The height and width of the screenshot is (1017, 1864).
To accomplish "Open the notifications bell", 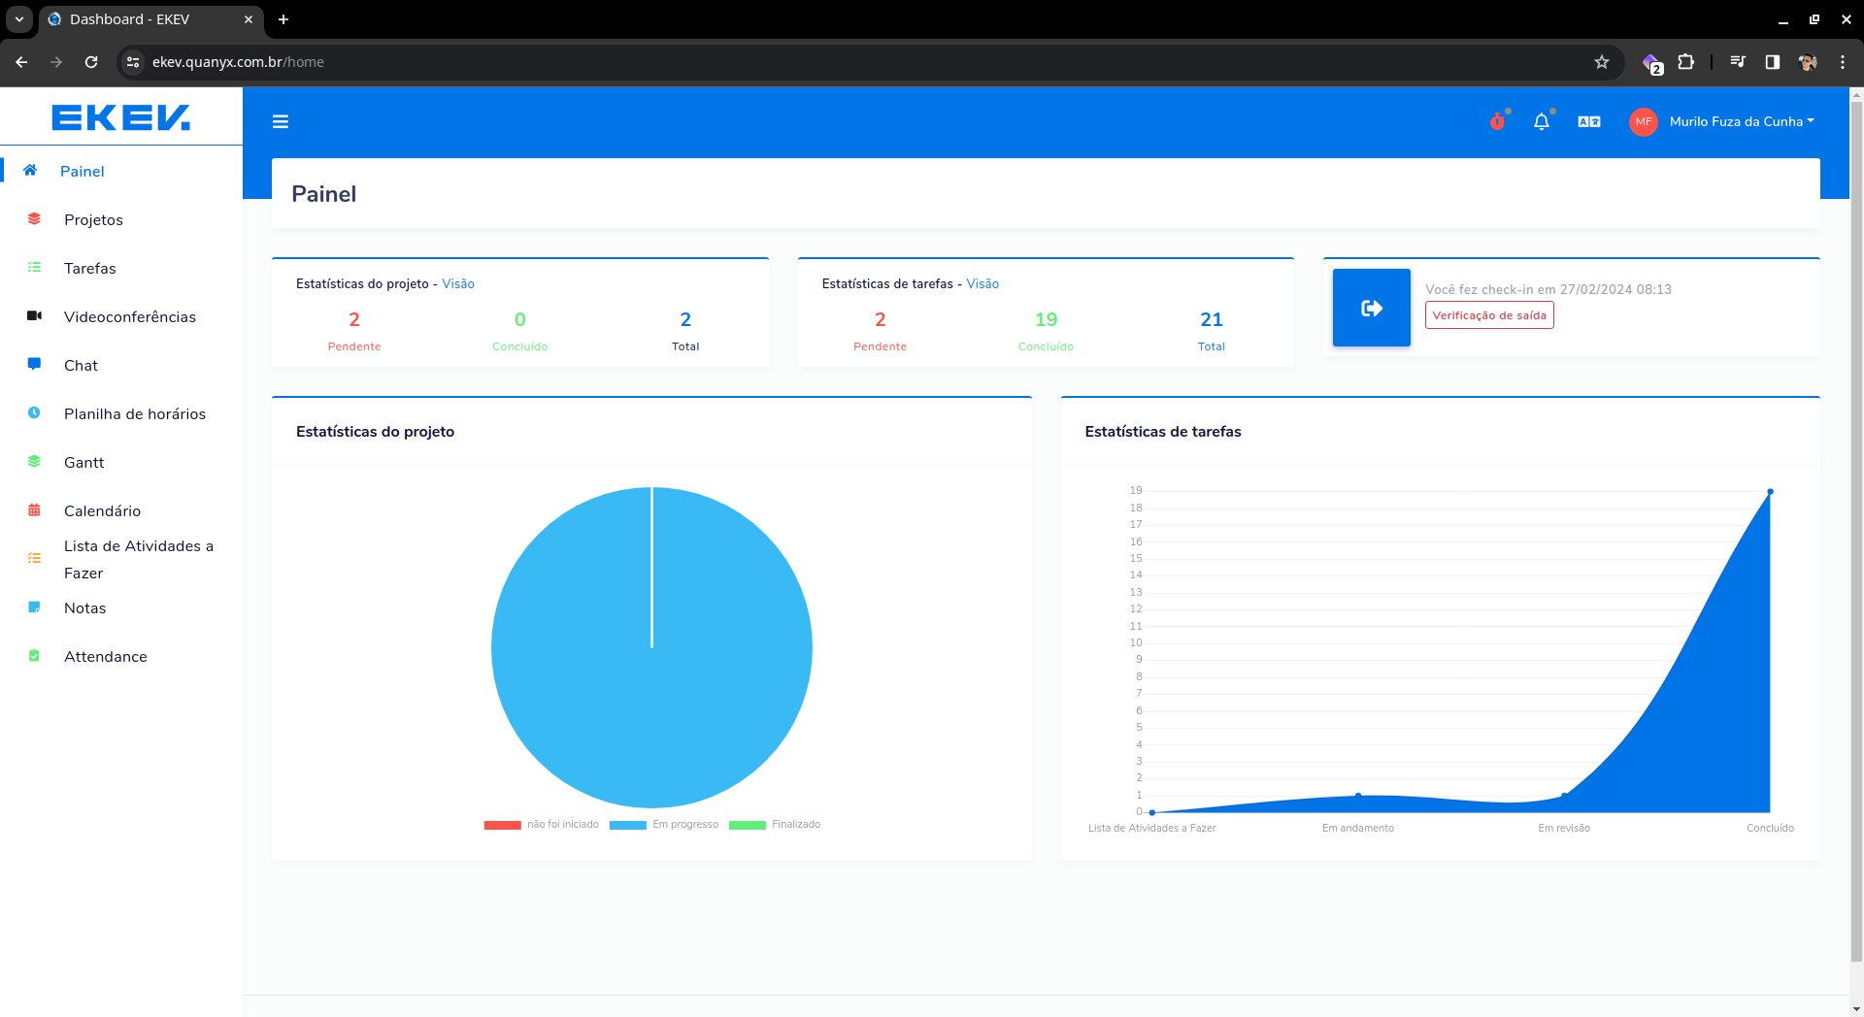I will [x=1541, y=121].
